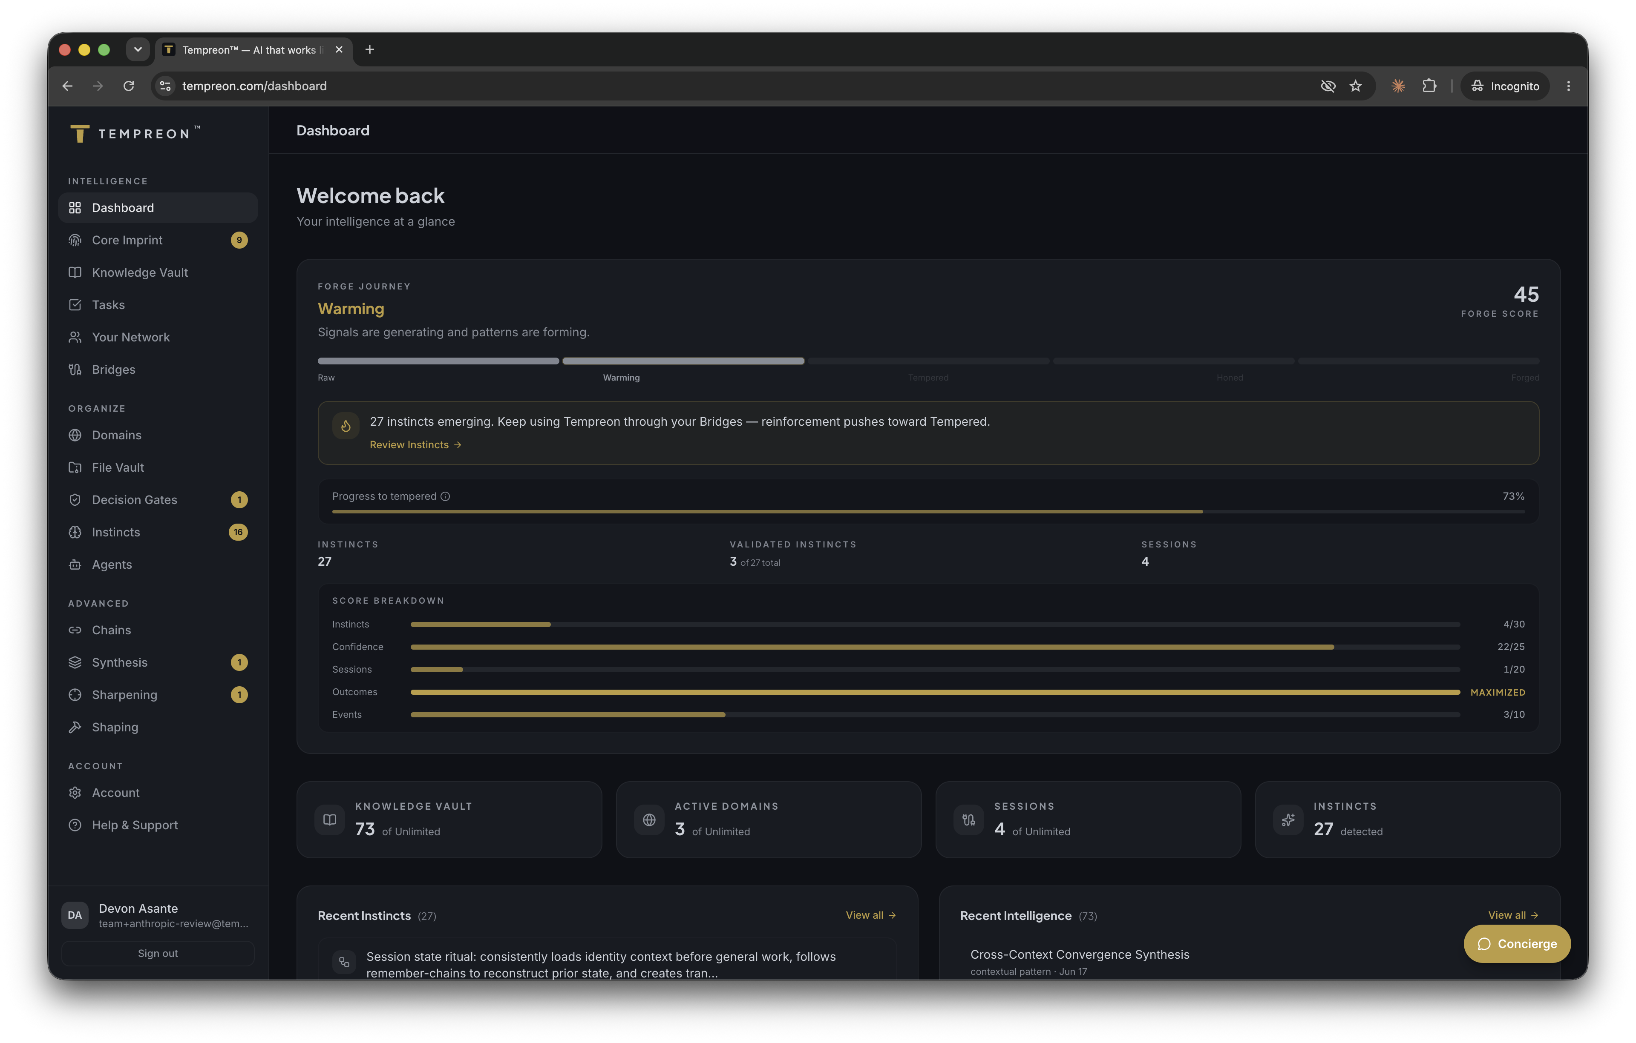
Task: Select Dashboard in sidebar navigation
Action: (x=158, y=208)
